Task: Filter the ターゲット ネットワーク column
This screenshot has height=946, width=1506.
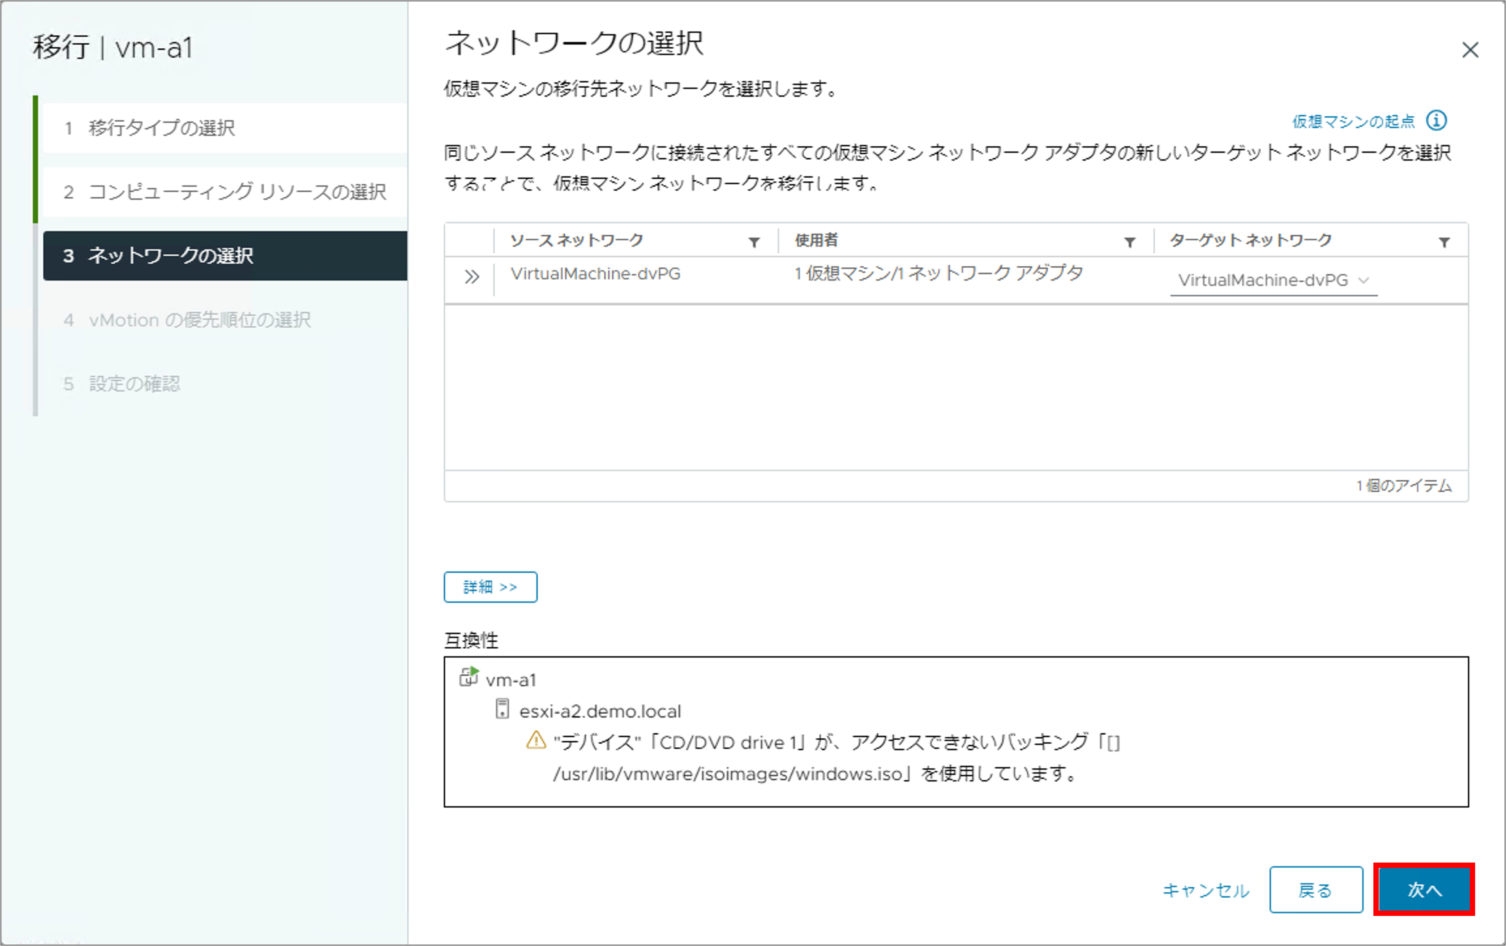Action: [x=1444, y=243]
